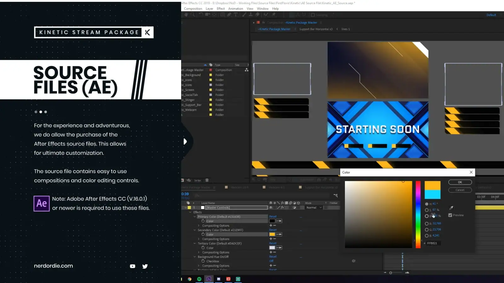Image resolution: width=504 pixels, height=283 pixels.
Task: Expand Compositing Options under Tertiary Color
Action: pos(199,252)
